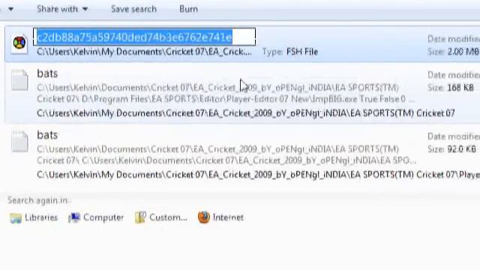The width and height of the screenshot is (480, 270).
Task: Search again in Computer
Action: coord(96,217)
